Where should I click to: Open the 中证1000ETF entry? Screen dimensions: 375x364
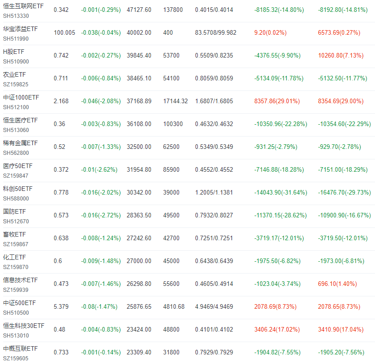click(x=21, y=97)
